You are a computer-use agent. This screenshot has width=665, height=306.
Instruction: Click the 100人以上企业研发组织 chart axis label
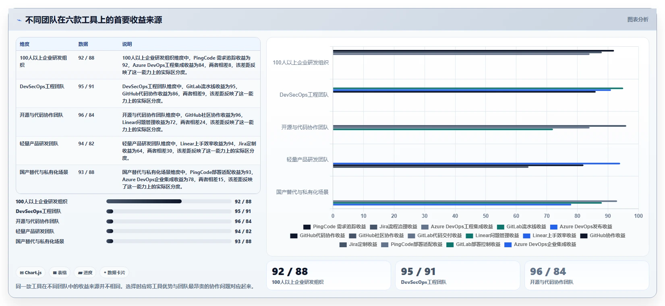pos(300,63)
